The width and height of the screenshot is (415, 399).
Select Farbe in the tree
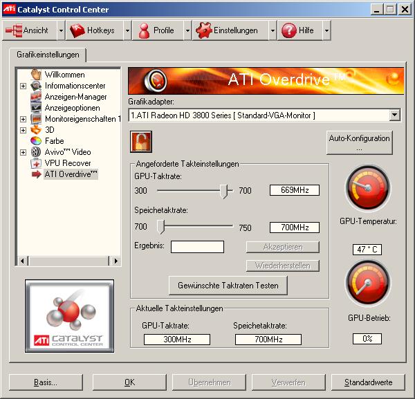pos(54,141)
